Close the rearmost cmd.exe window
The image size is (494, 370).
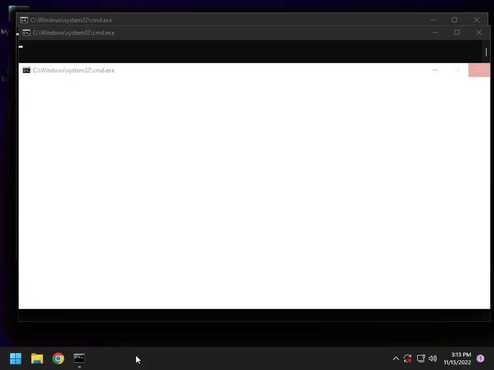pyautogui.click(x=476, y=20)
